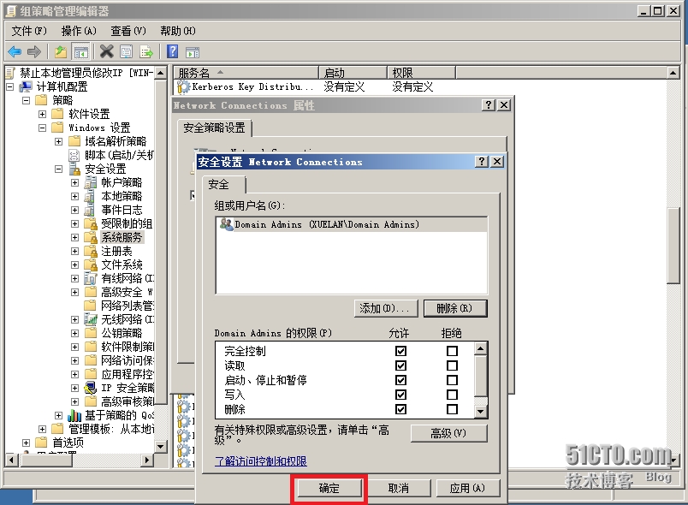Click the Kerberos Key Distribution service gear icon

tap(183, 86)
